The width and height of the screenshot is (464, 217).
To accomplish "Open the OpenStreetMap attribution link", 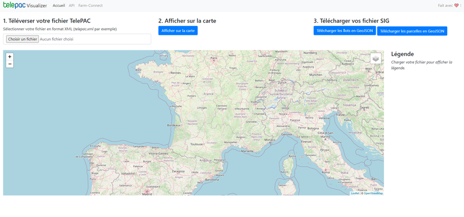I will (x=373, y=193).
